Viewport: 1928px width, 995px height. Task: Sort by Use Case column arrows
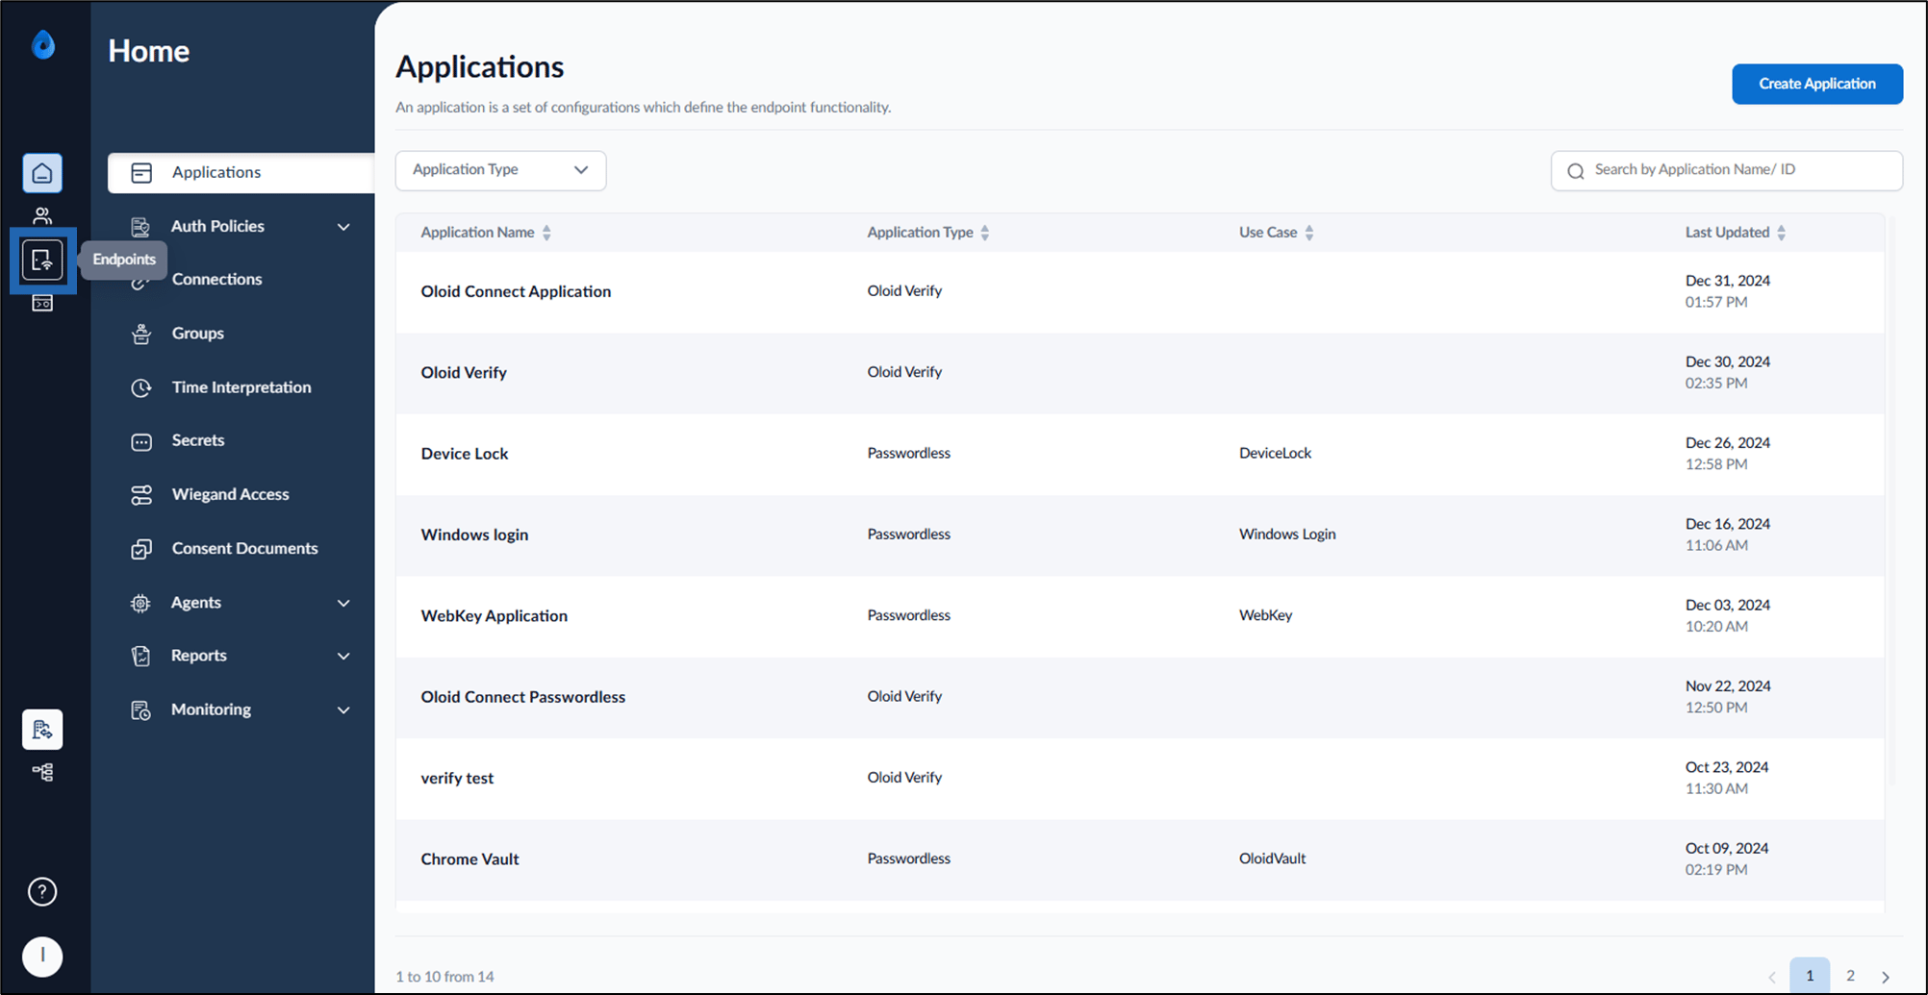pyautogui.click(x=1309, y=233)
